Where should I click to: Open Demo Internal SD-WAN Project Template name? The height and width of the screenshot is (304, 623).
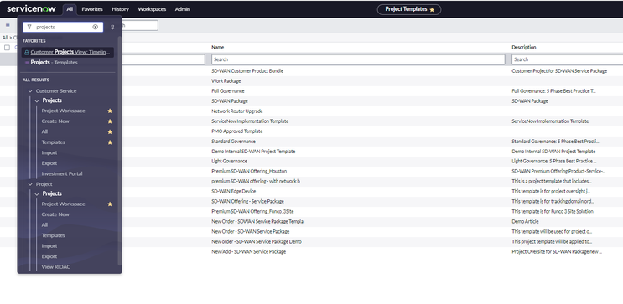253,152
